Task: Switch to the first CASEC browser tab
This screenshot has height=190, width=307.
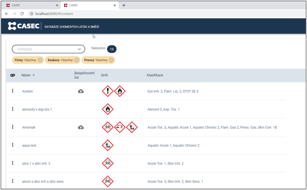Action: coord(30,5)
